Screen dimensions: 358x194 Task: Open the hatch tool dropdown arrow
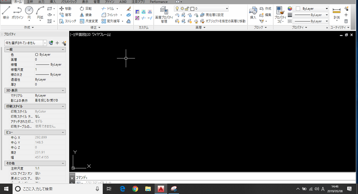(54, 21)
